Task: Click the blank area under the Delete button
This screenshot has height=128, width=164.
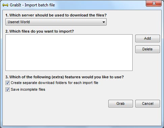Action: click(x=147, y=64)
